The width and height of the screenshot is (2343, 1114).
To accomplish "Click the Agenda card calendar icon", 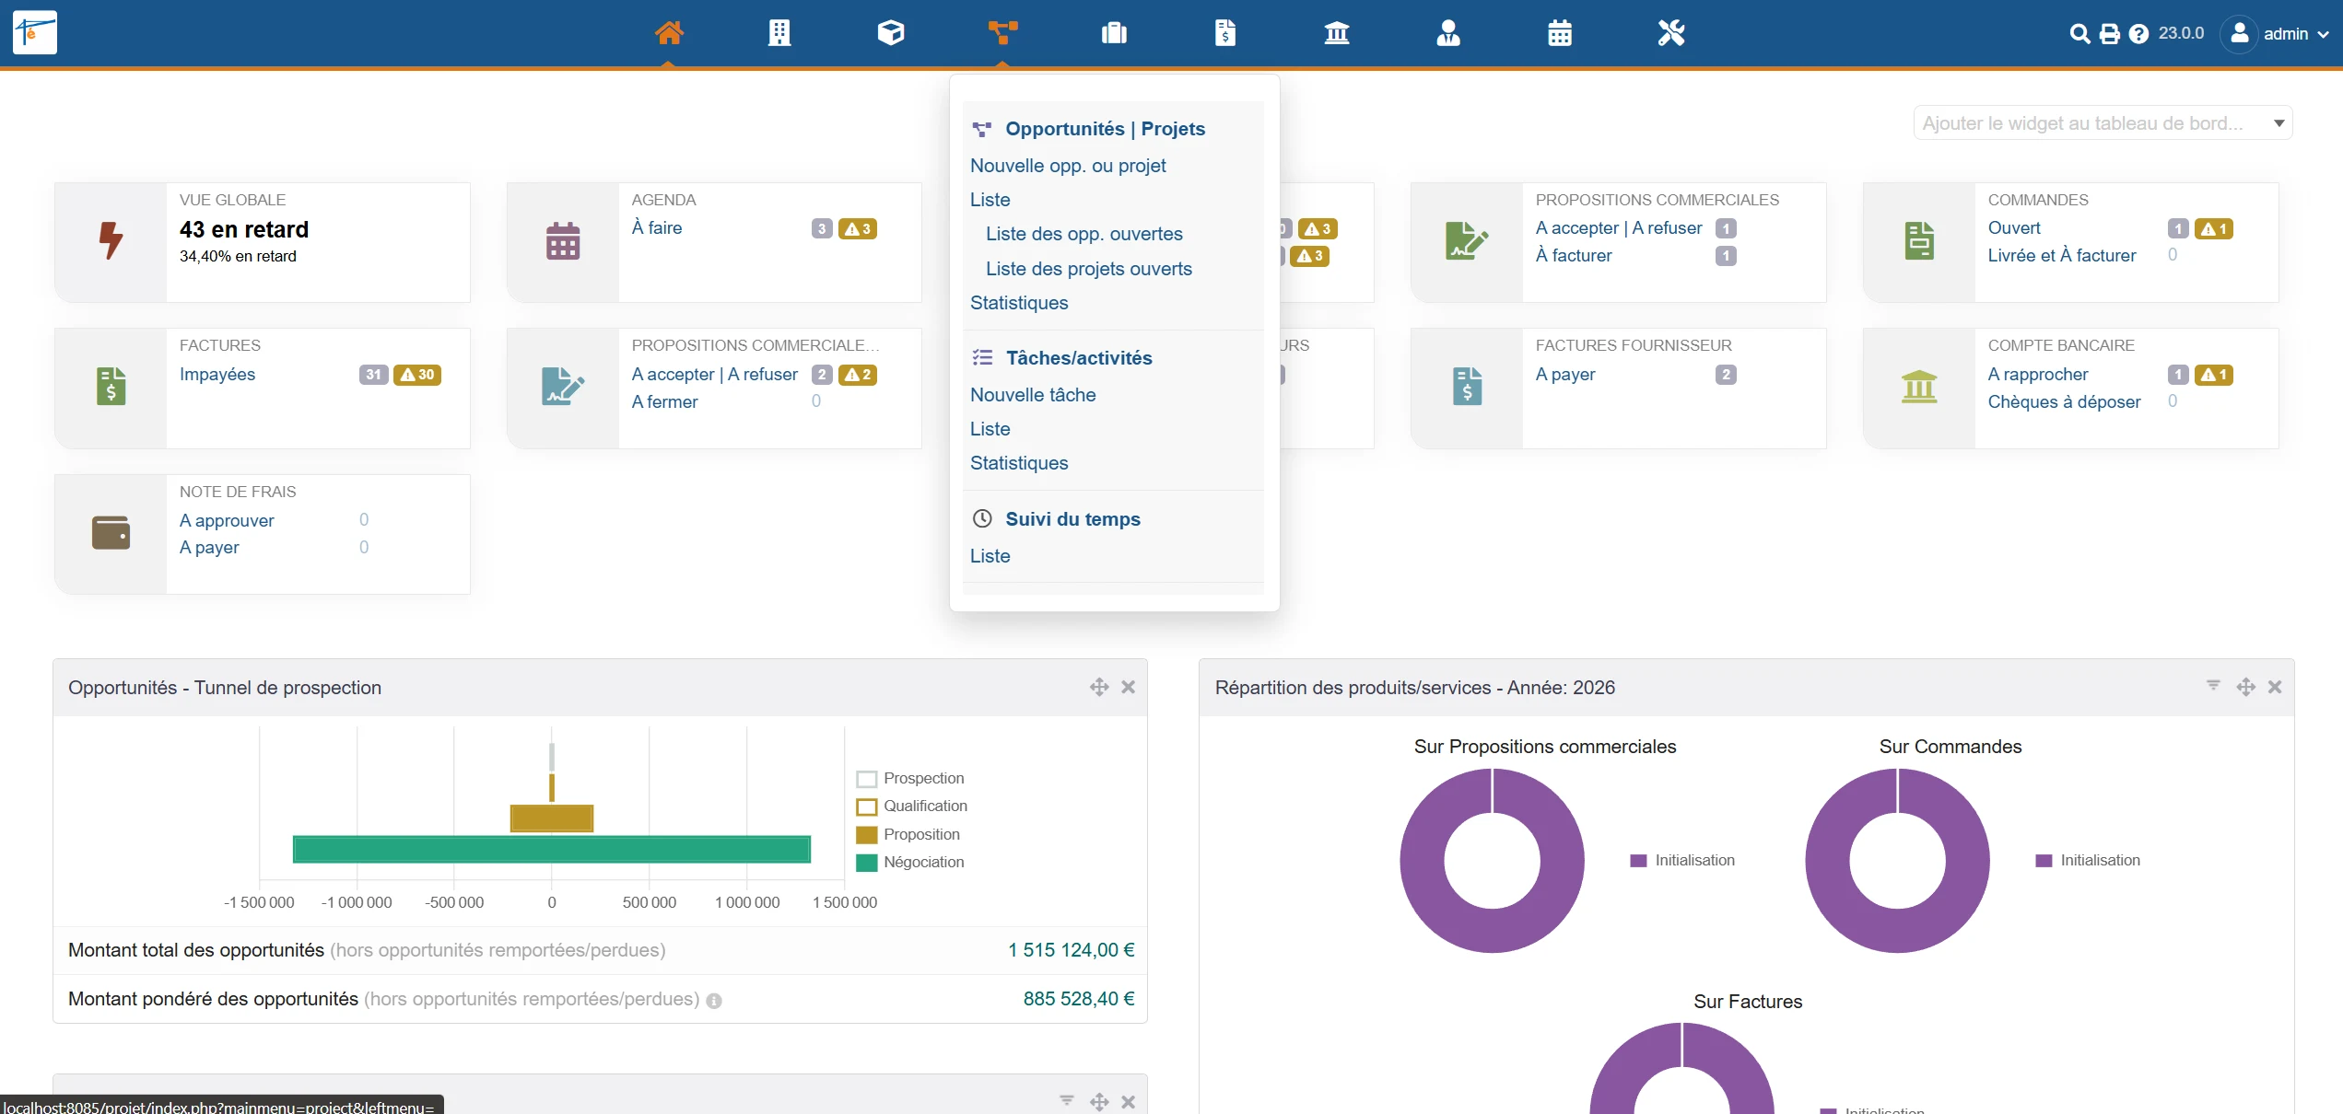I will tap(563, 241).
